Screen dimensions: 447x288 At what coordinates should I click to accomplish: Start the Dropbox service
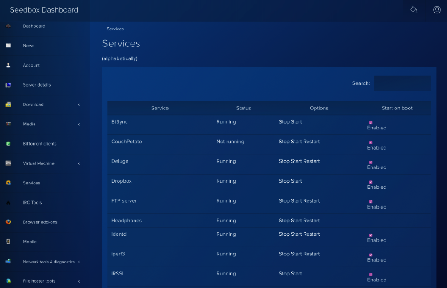click(x=296, y=181)
